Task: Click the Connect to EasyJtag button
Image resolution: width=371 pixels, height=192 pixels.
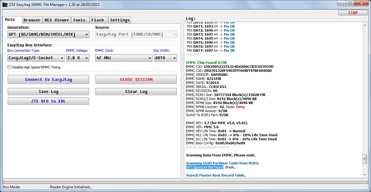Action: [x=48, y=80]
